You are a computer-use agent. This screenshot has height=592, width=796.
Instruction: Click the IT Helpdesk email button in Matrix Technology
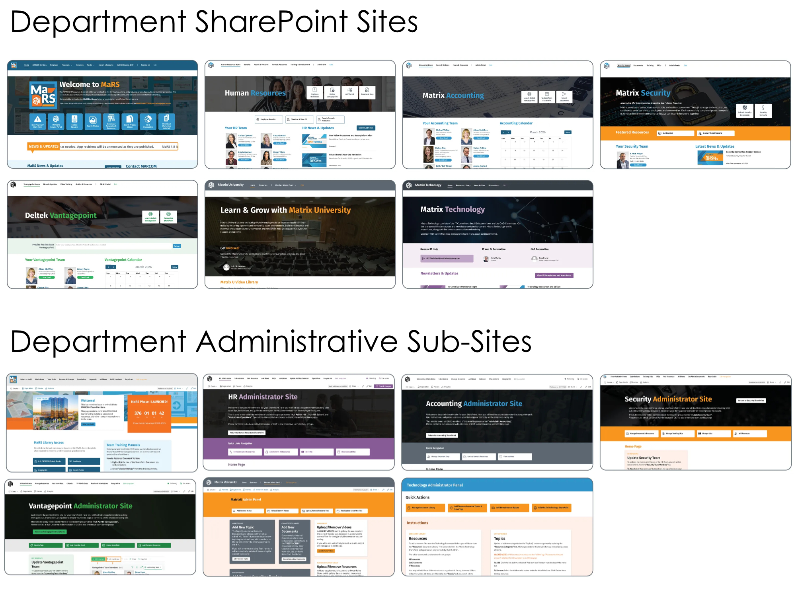pos(447,258)
